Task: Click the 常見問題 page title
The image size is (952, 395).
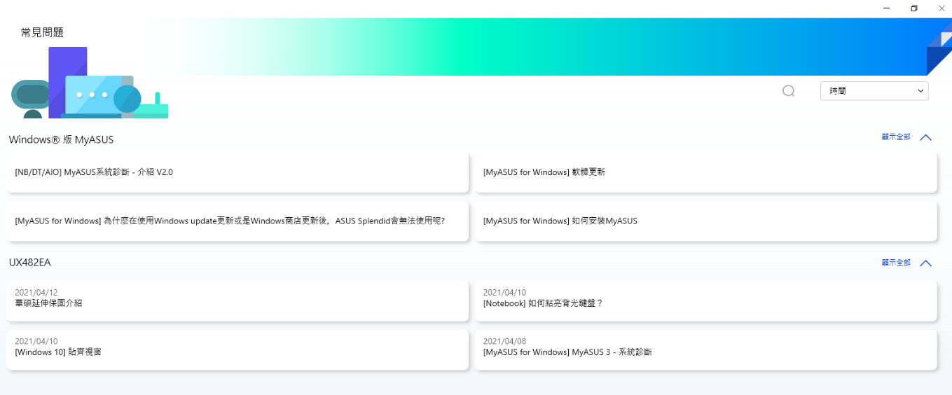Action: pyautogui.click(x=43, y=32)
